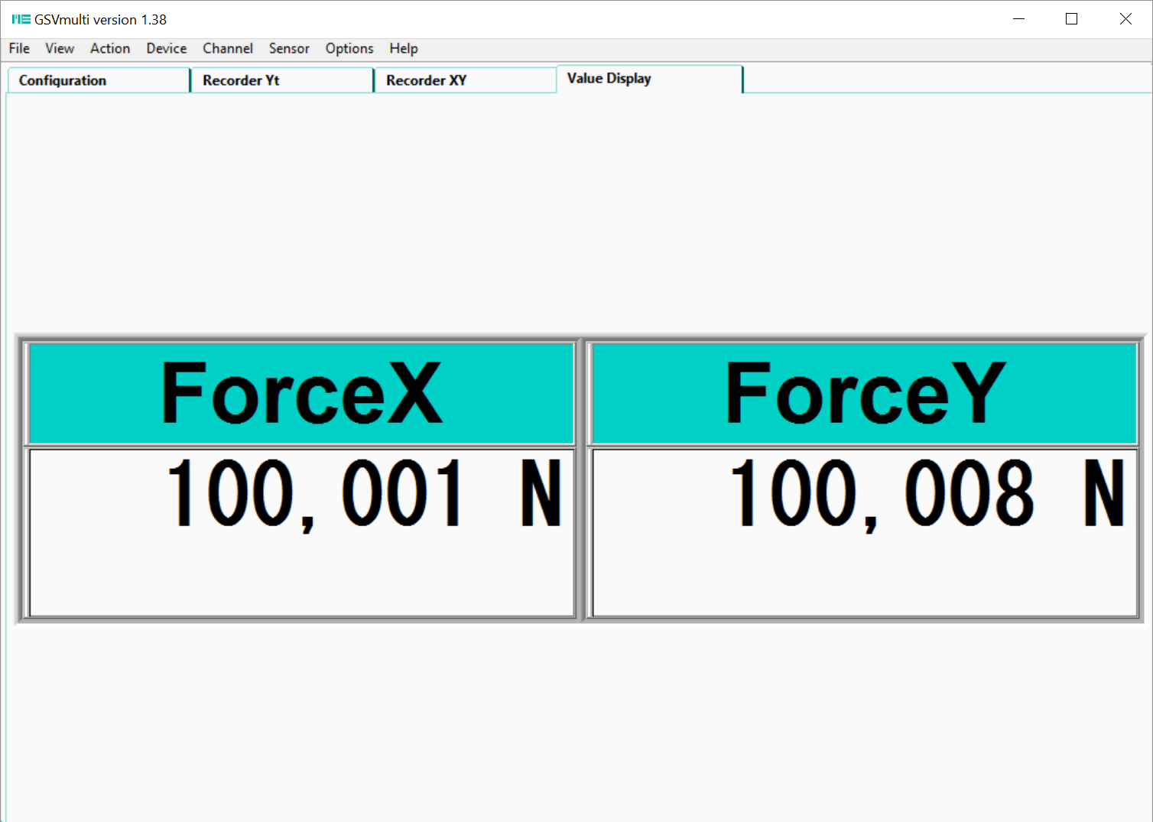Close the GSVmulti window
This screenshot has width=1153, height=822.
(x=1125, y=19)
